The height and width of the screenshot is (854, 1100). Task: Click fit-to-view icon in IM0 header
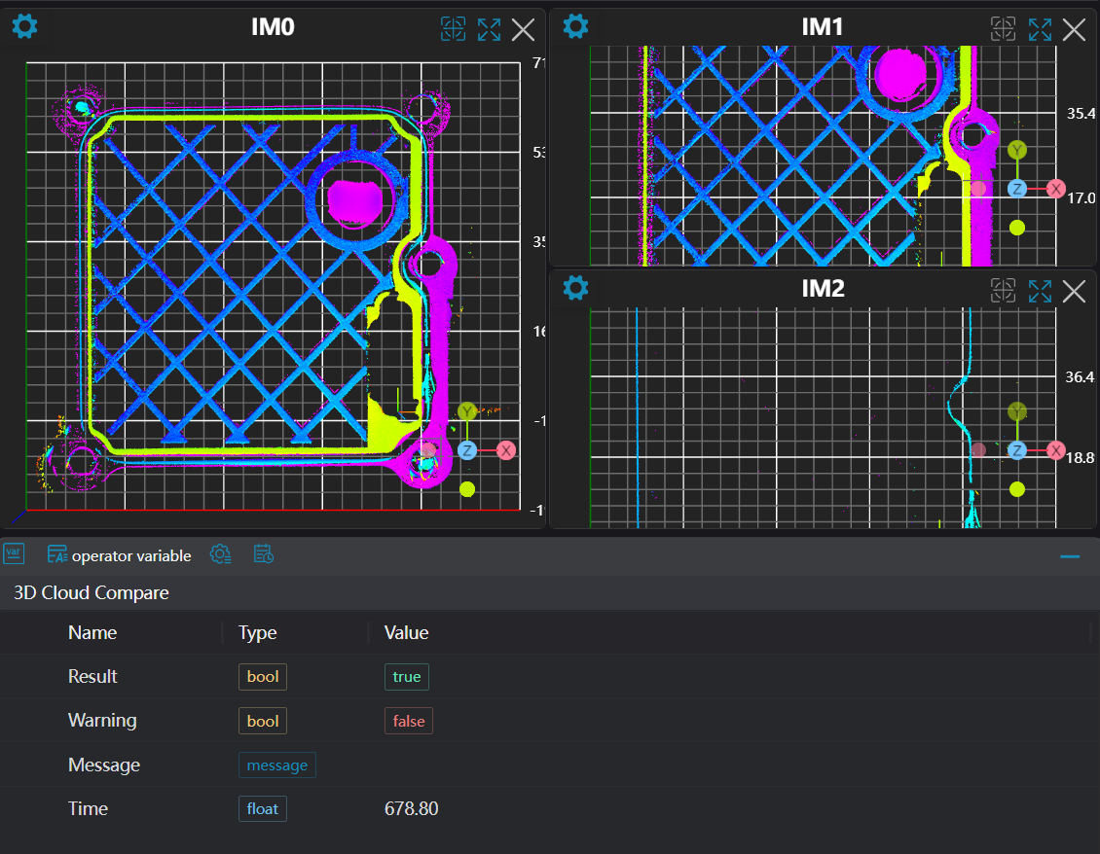(x=453, y=29)
